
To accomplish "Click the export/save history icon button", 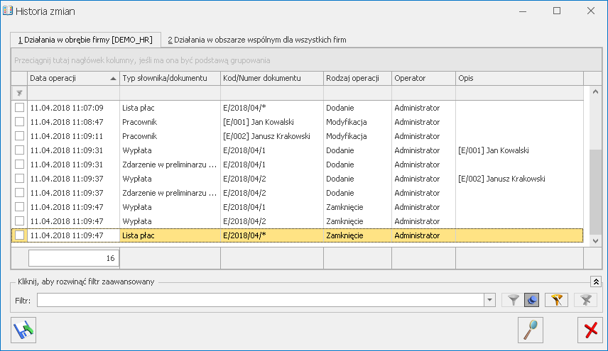I will (x=23, y=330).
